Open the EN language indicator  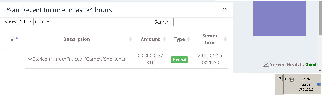(279, 78)
